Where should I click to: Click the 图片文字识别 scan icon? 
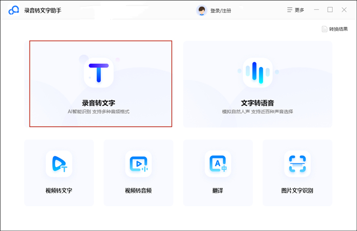(x=297, y=164)
